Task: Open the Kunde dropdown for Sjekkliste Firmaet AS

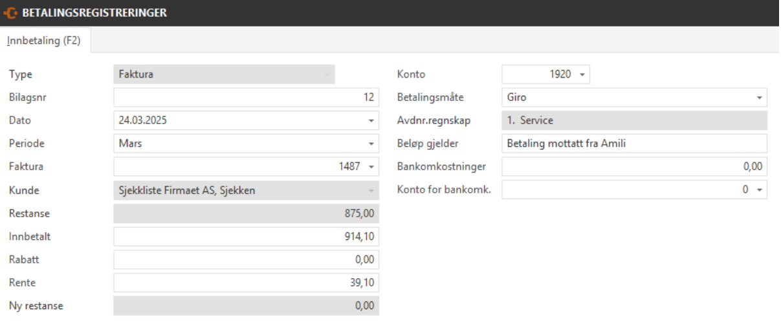Action: coord(371,191)
